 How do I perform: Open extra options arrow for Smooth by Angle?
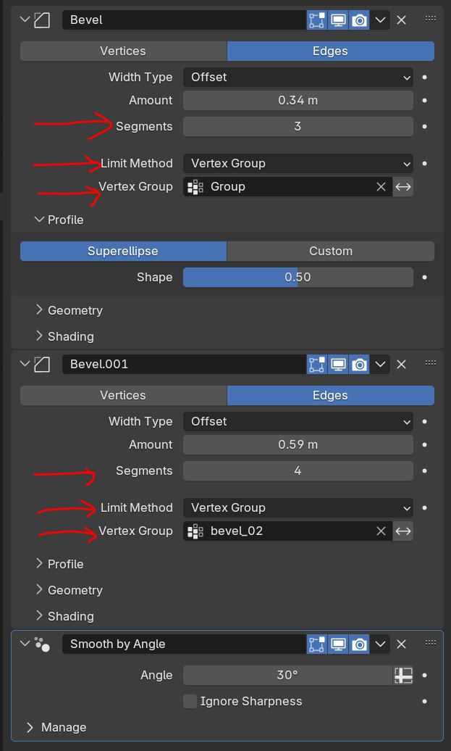click(x=381, y=644)
